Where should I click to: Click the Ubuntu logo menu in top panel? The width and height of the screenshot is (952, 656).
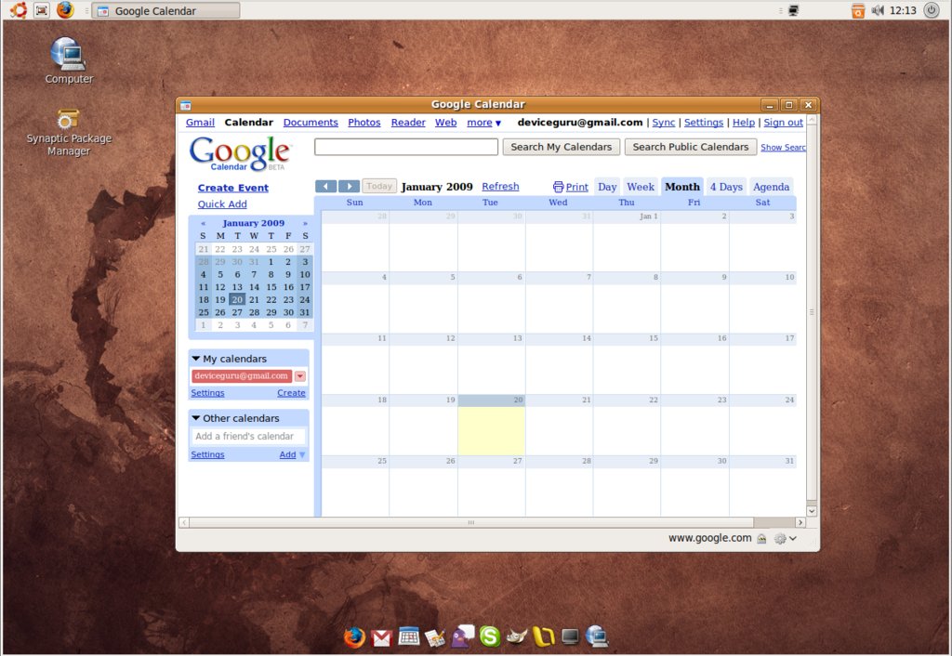click(19, 9)
